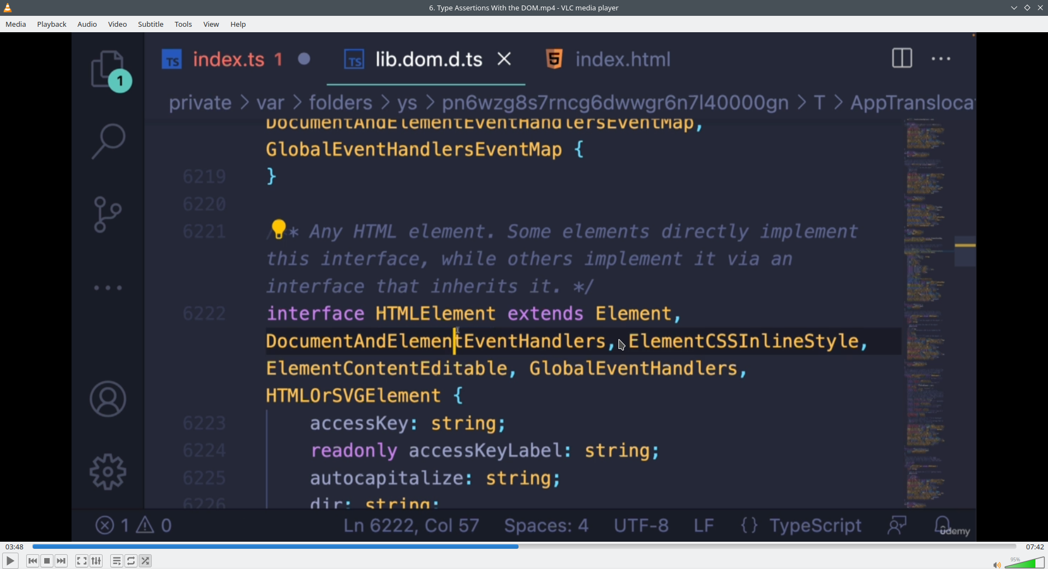Show extended settings dialog
The width and height of the screenshot is (1048, 569).
pyautogui.click(x=97, y=561)
